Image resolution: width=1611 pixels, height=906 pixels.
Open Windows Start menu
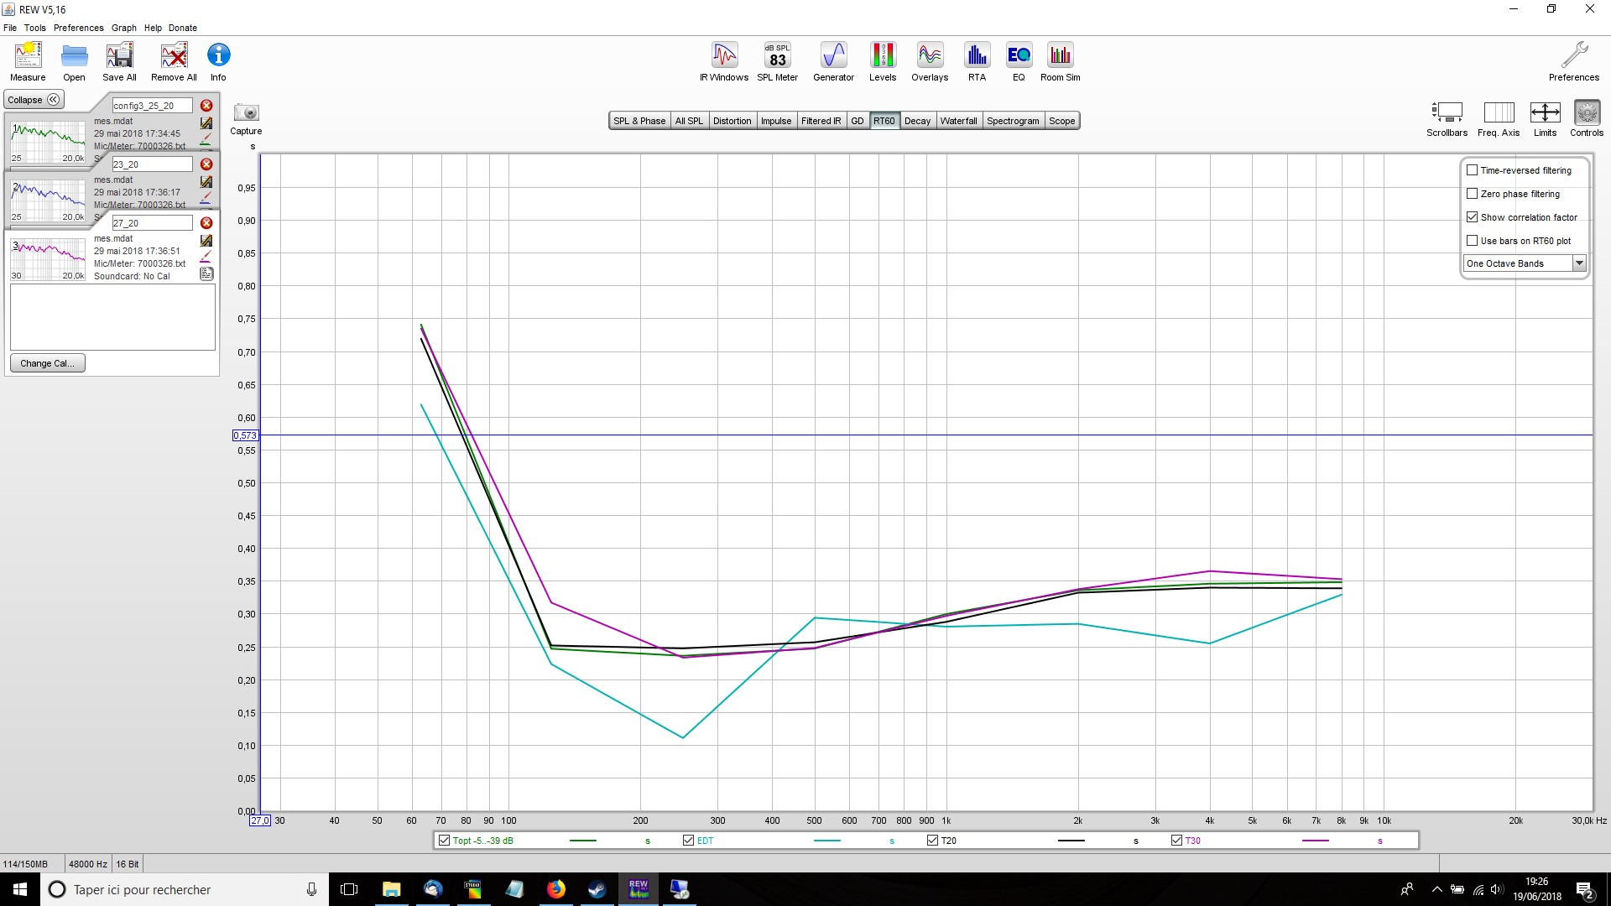pyautogui.click(x=20, y=889)
